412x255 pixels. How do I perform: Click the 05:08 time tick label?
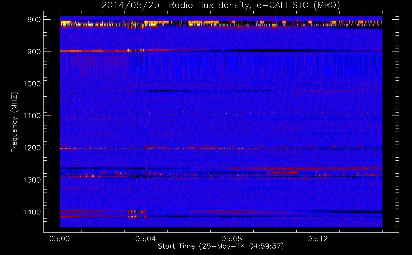(x=232, y=239)
